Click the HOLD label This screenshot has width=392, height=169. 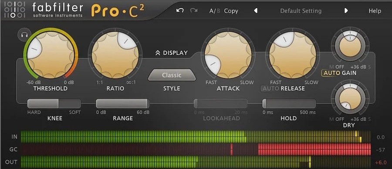point(289,119)
